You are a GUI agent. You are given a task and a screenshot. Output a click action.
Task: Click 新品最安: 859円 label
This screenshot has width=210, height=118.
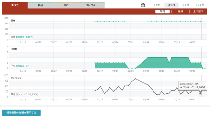tap(24, 37)
